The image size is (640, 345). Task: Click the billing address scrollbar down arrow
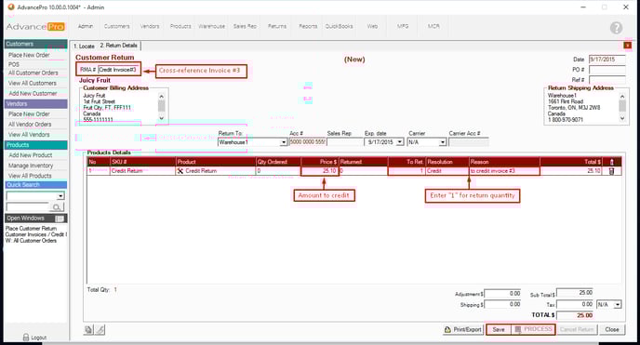click(161, 118)
